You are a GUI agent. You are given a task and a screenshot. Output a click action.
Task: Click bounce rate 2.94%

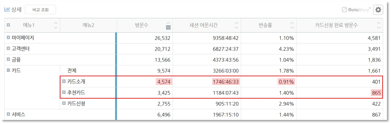[x=286, y=104]
